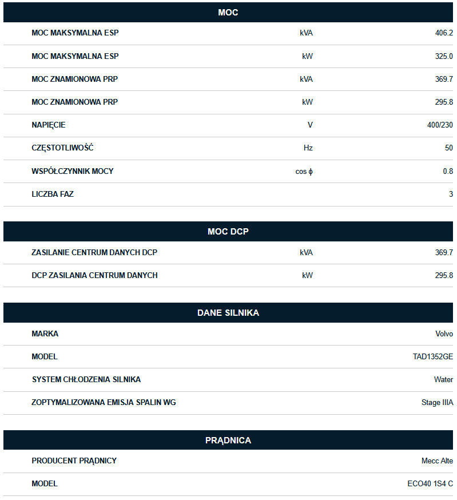Select the ECO40 1S4 C alternator model
457x500 pixels.
tap(430, 483)
